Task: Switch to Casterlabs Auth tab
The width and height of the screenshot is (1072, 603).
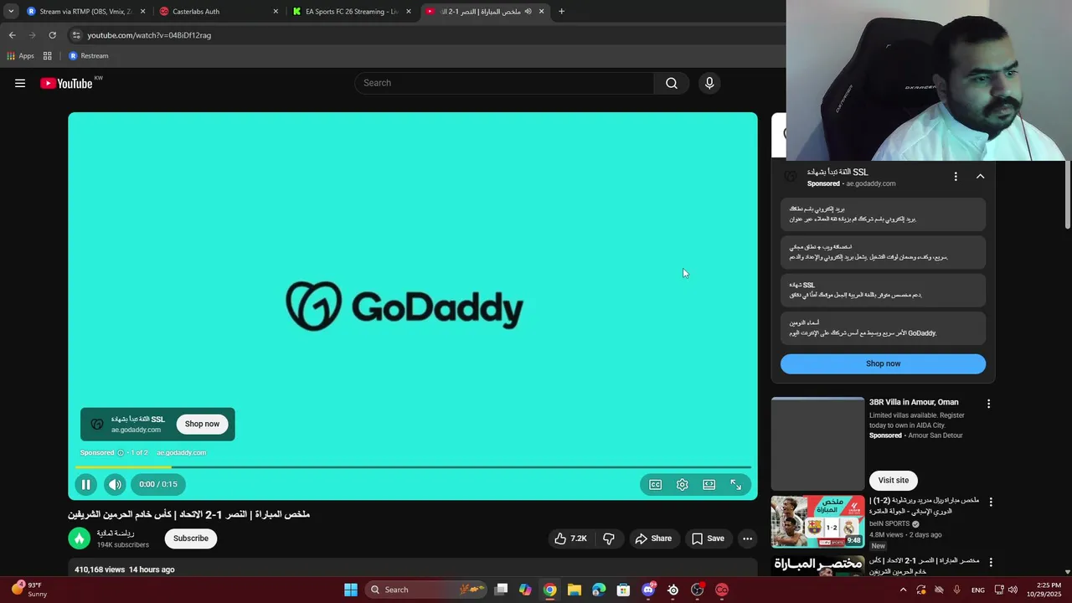Action: (218, 12)
